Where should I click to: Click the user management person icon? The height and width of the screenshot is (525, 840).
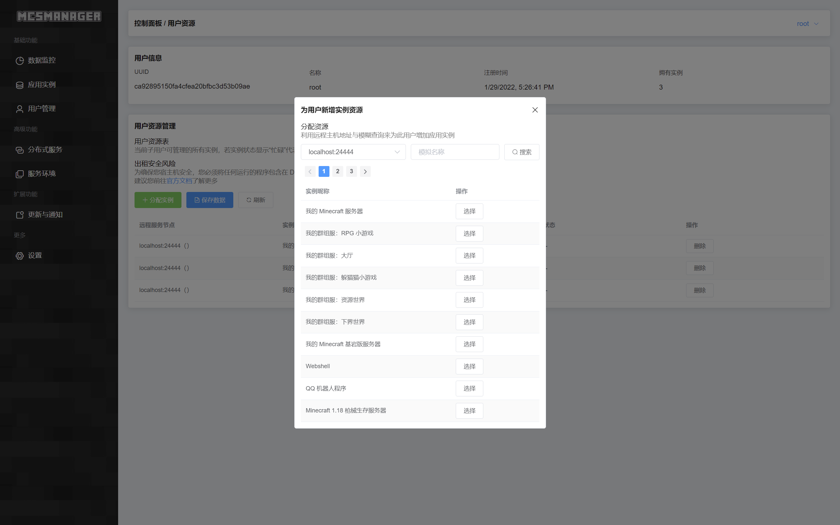[19, 109]
